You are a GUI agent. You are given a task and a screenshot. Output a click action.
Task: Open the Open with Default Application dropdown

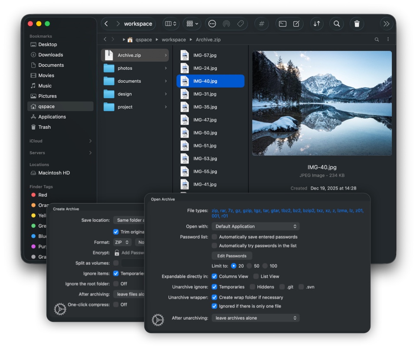click(255, 226)
